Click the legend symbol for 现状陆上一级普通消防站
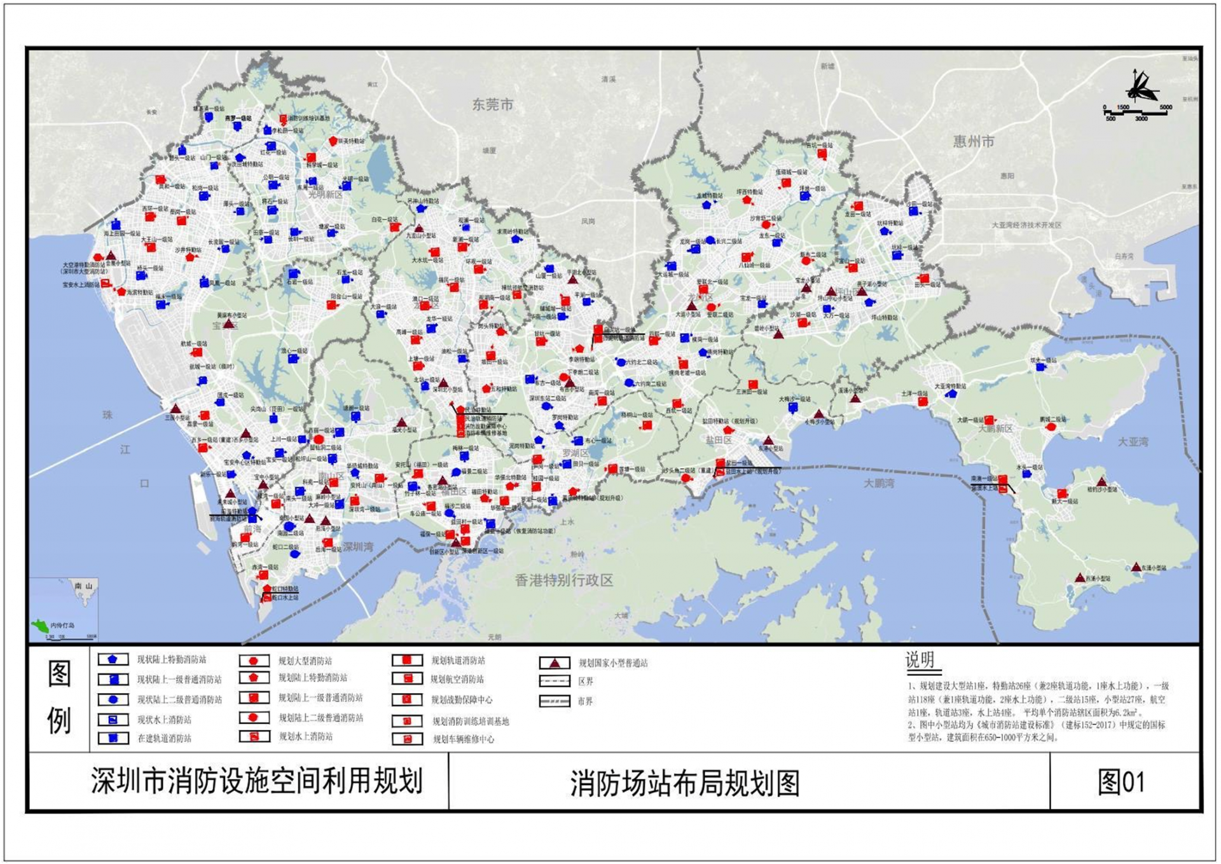1221x864 pixels. [x=113, y=680]
